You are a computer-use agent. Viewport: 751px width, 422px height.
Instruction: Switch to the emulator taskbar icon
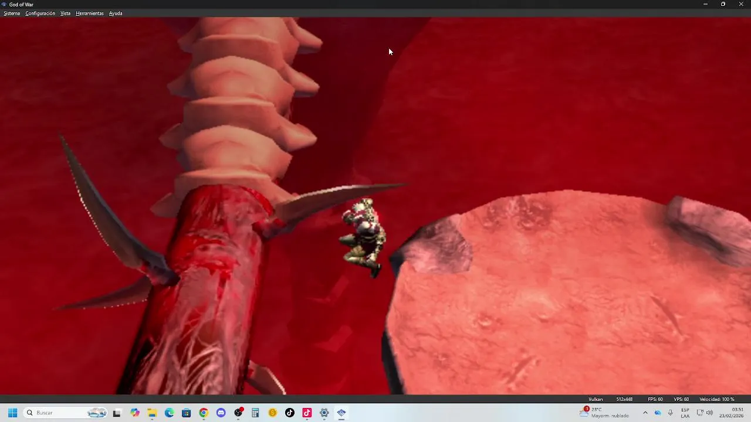tap(341, 413)
